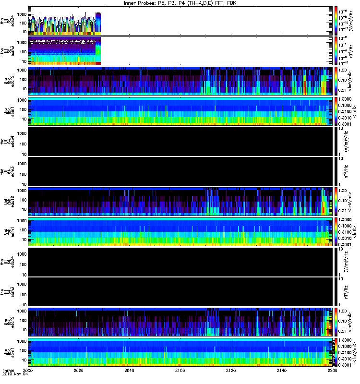The height and width of the screenshot is (384, 360).
Task: Select the 'tha fbk scm1' panel label
Action: click(9, 111)
